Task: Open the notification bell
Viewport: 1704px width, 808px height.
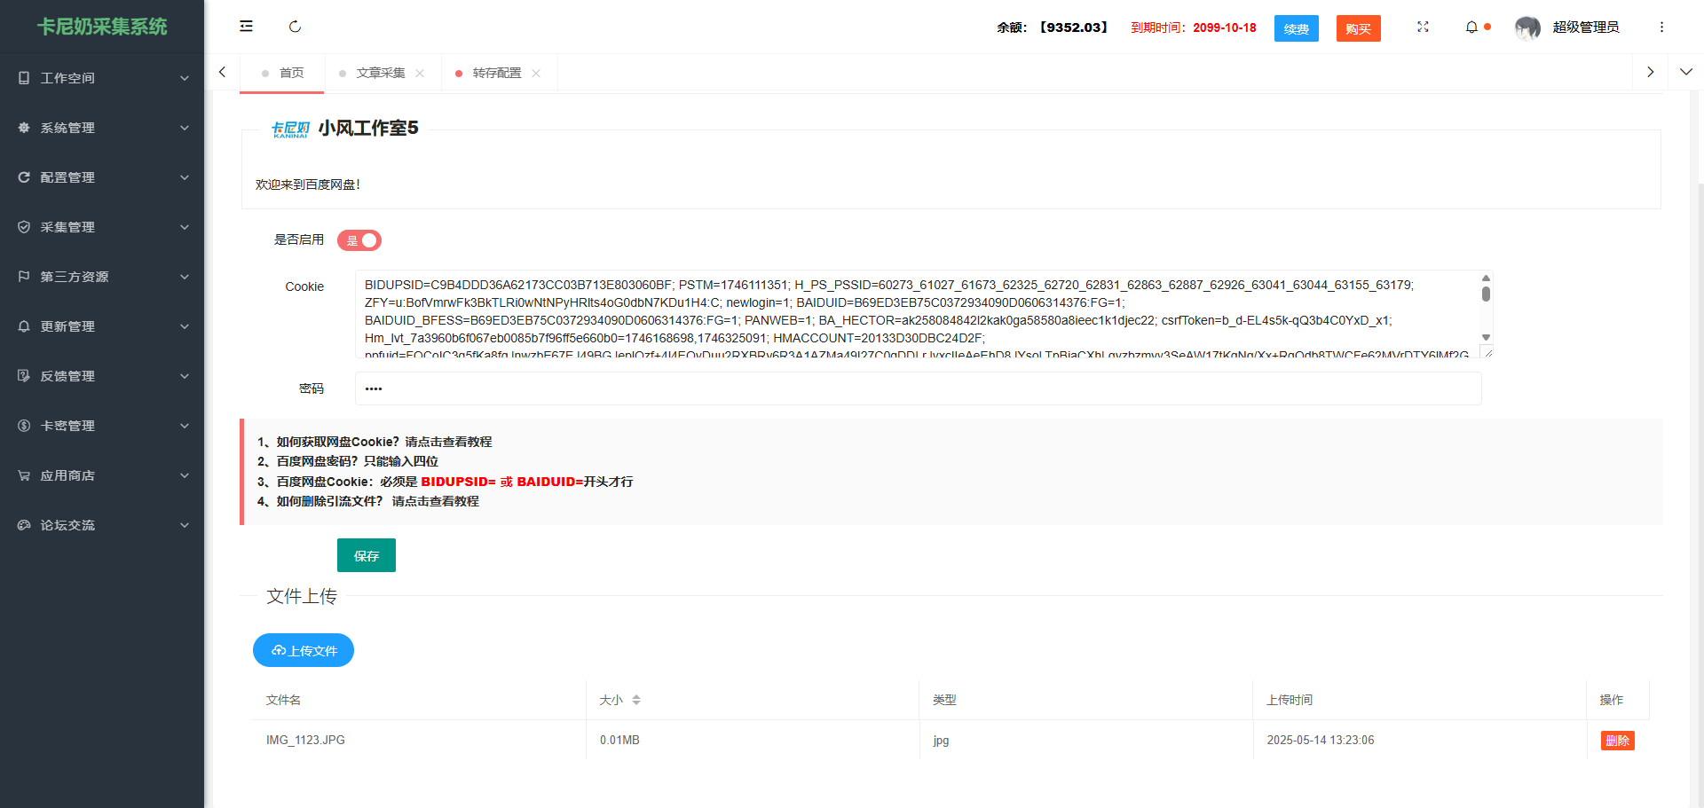Action: 1471,27
